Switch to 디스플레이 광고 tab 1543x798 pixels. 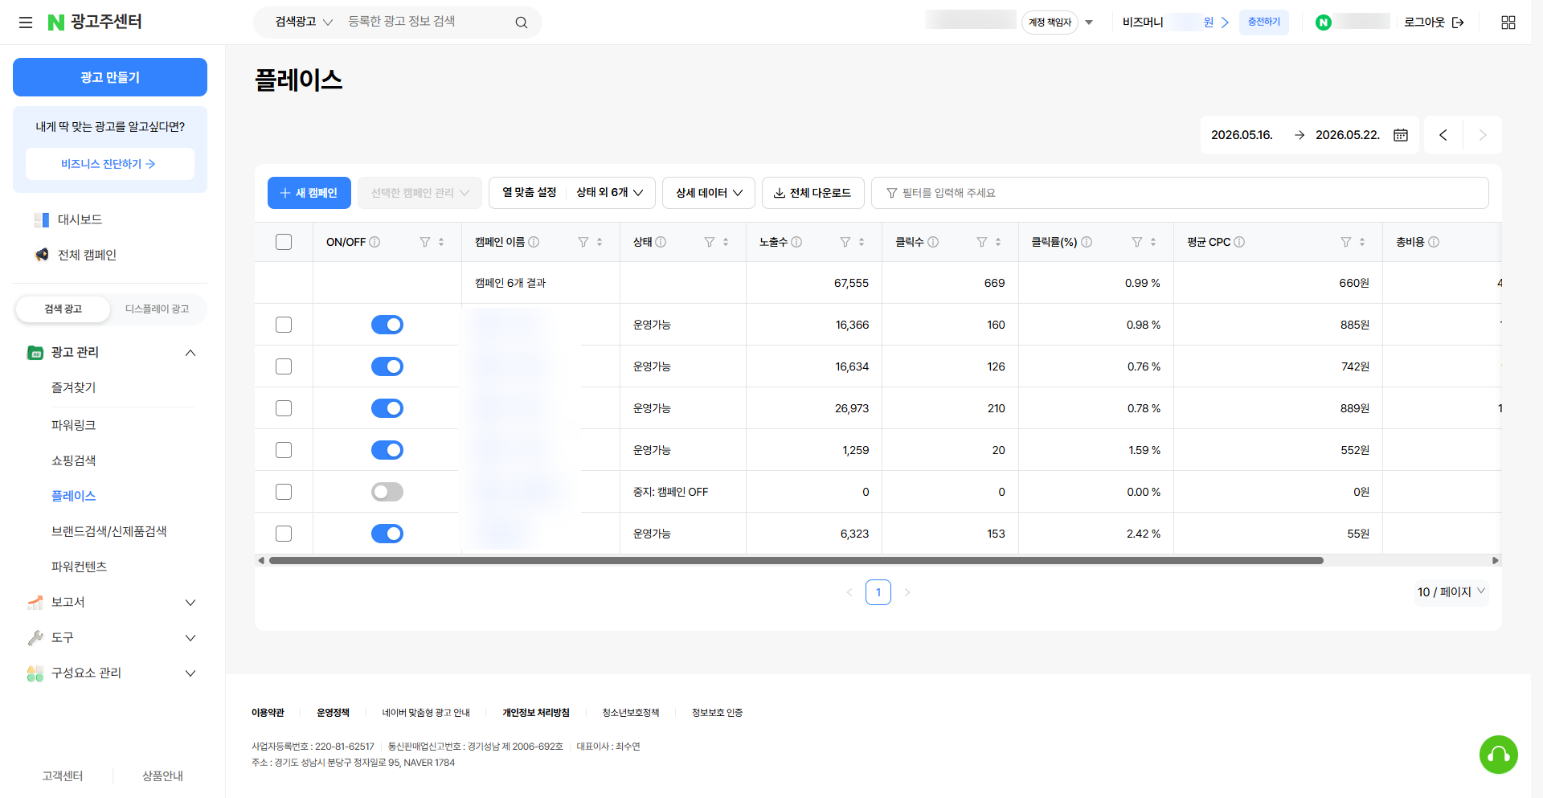(158, 309)
